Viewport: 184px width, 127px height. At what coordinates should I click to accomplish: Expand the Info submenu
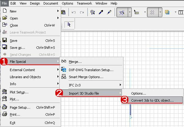click(58, 84)
